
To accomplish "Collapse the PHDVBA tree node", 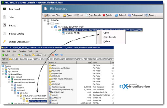I will pos(44,20).
